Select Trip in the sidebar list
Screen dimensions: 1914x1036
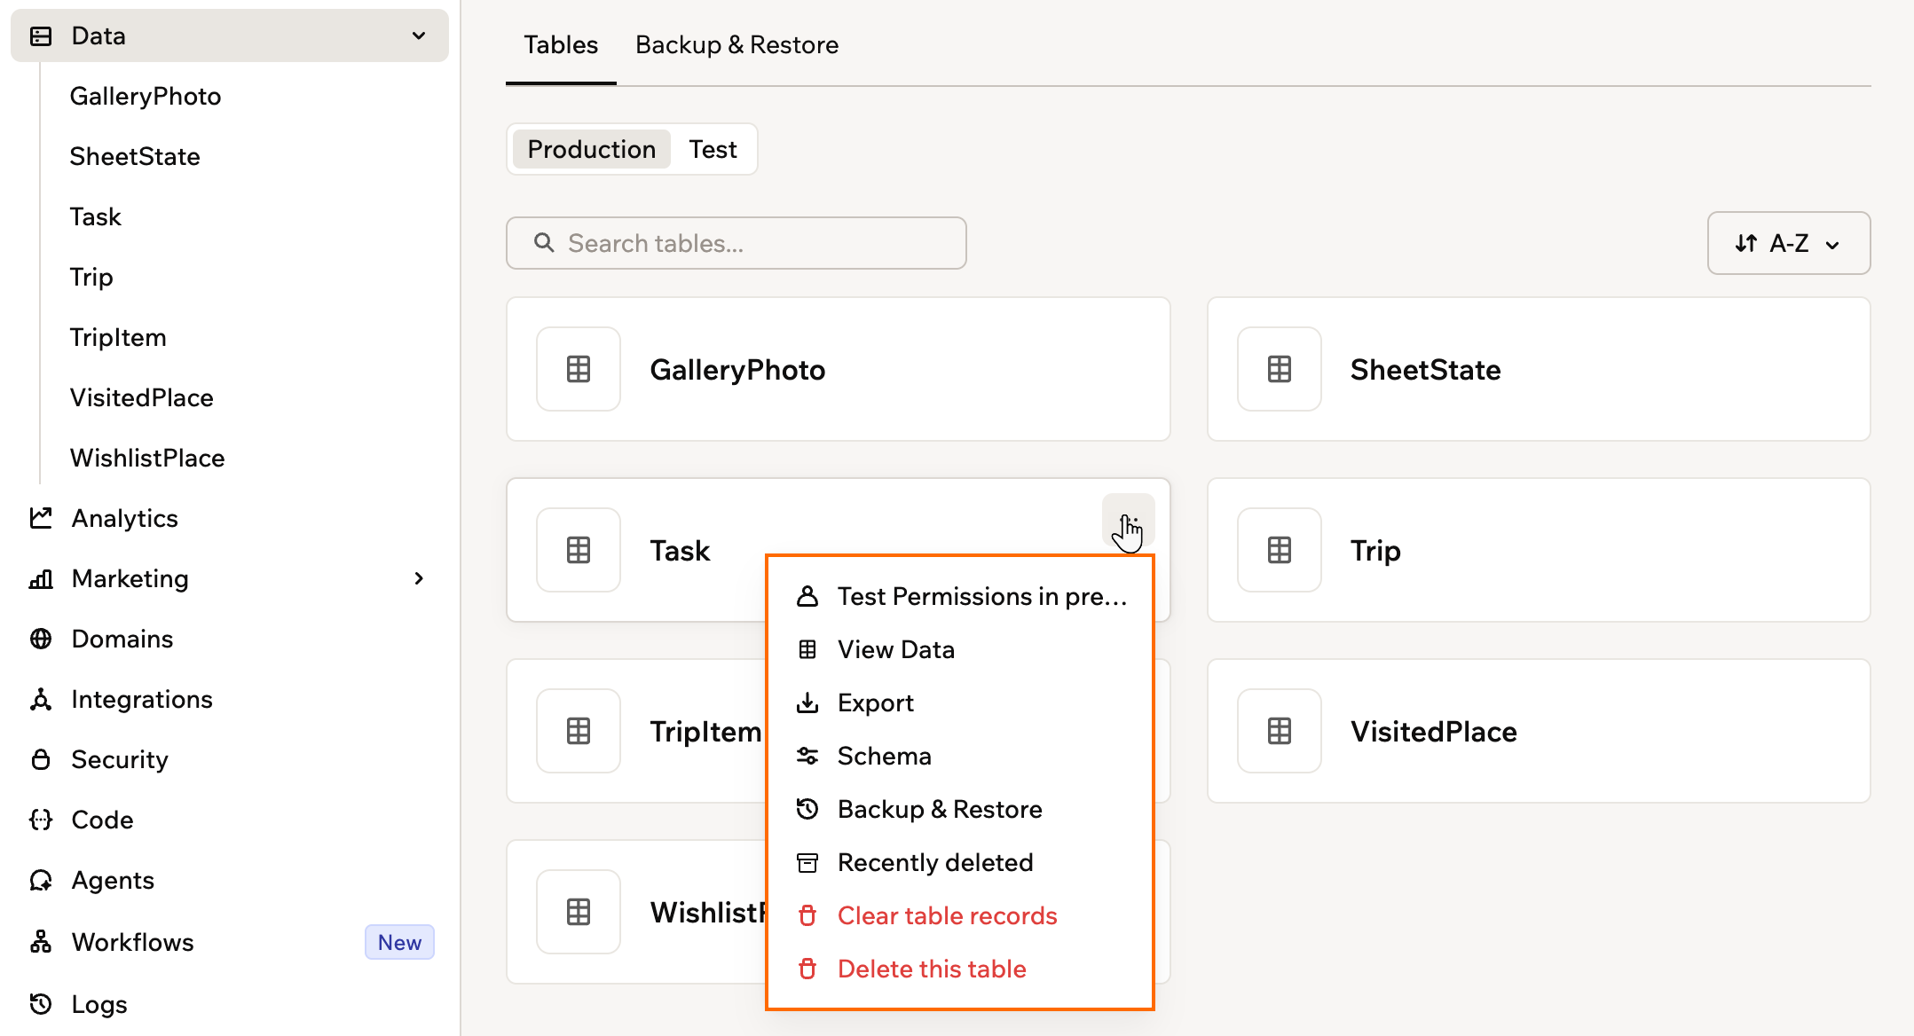(x=91, y=277)
